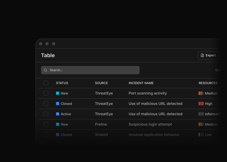Click the cyan status swatch in the Port scanning row

click(58, 93)
